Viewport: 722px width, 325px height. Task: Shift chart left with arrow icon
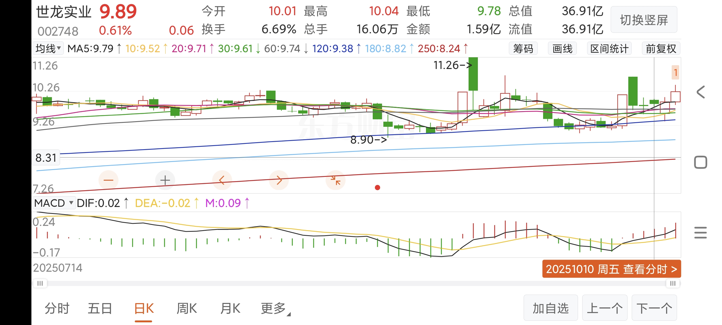point(222,180)
